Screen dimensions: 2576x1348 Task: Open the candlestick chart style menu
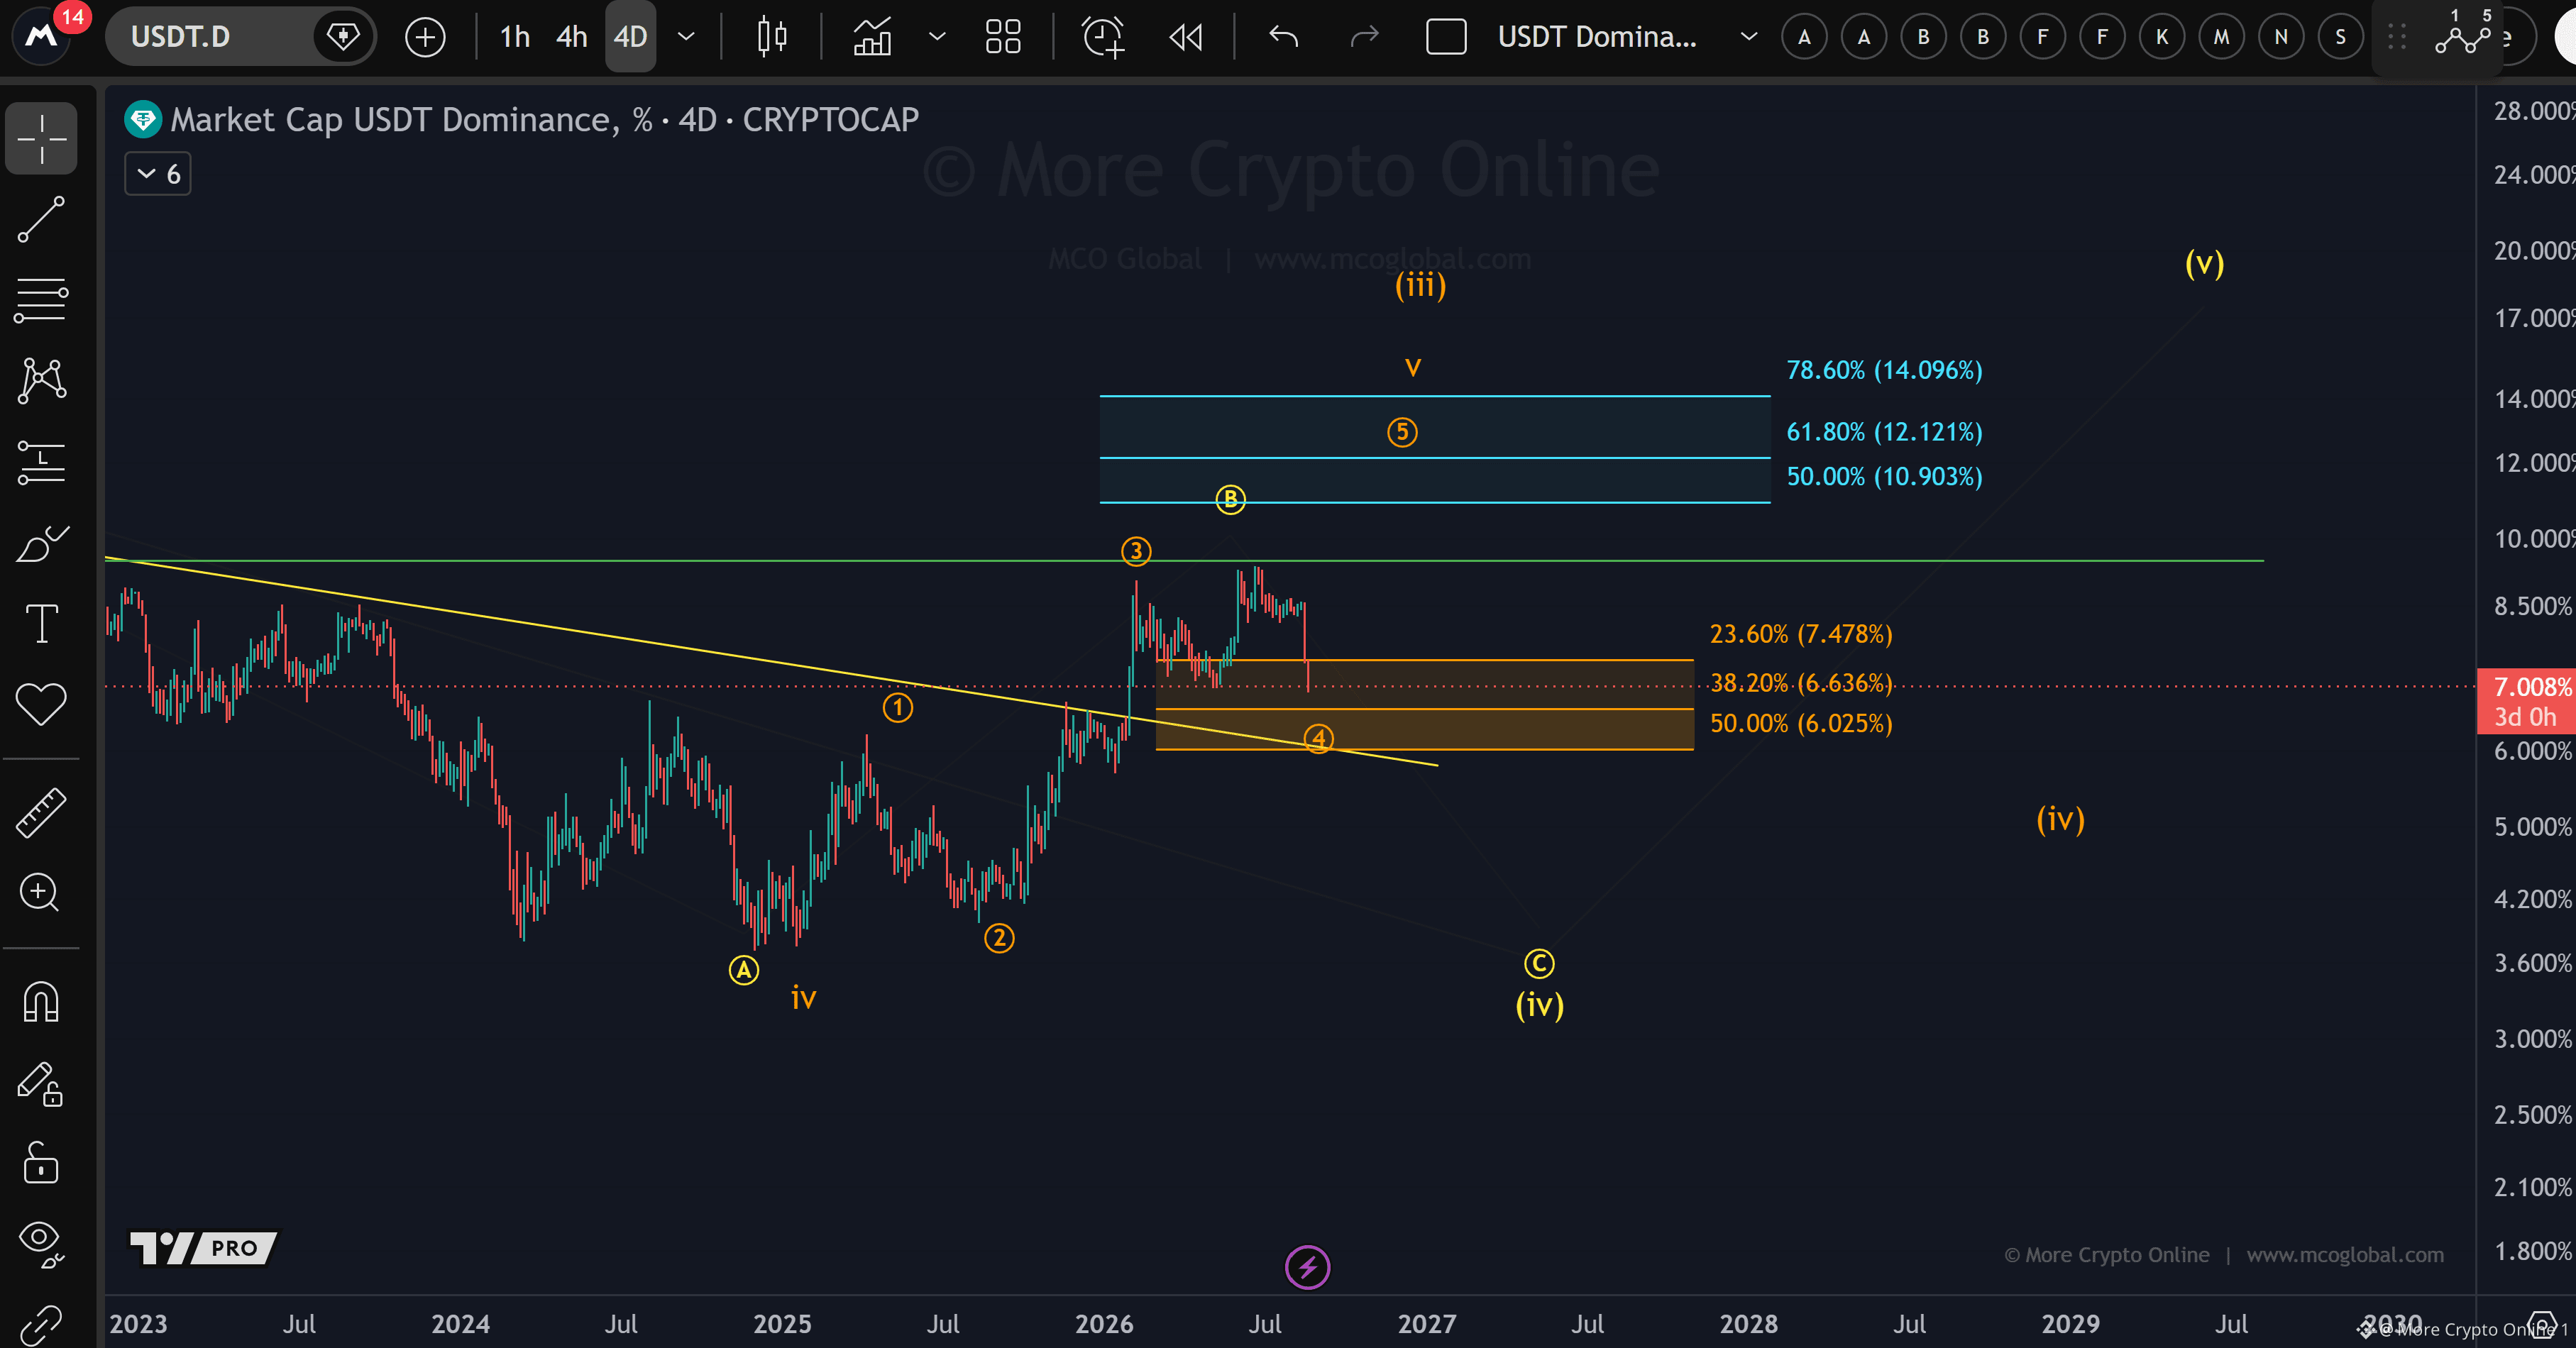tap(772, 37)
